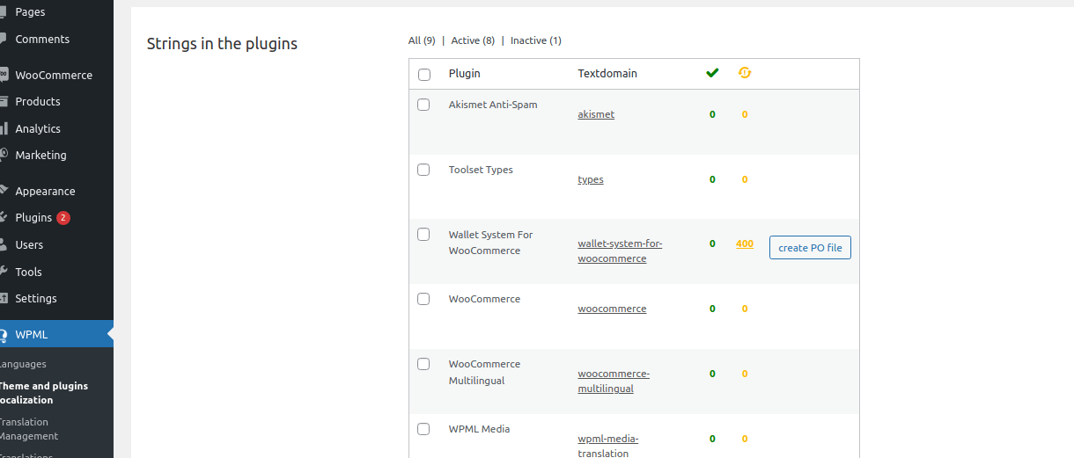Click the Settings sidebar icon
Viewport: 1074px width, 458px height.
(4, 298)
